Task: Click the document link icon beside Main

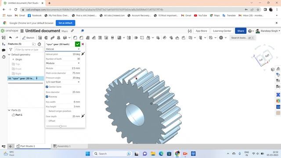Action: pyautogui.click(x=72, y=31)
